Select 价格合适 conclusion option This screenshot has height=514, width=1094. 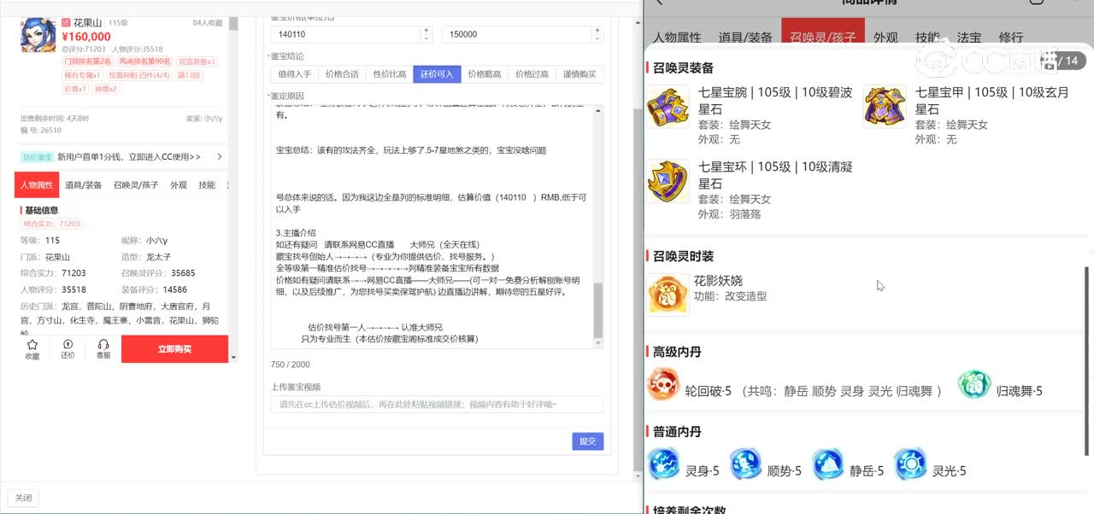pos(342,74)
